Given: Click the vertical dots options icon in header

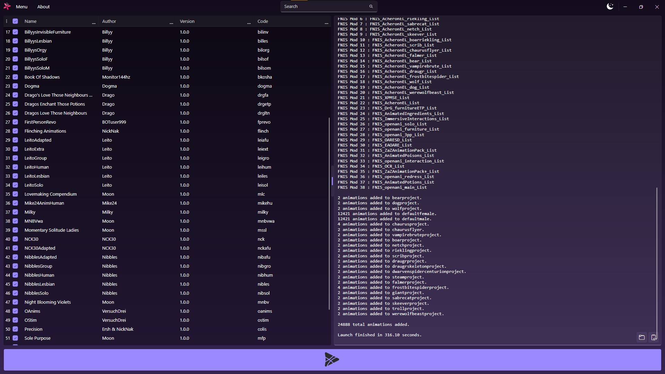Looking at the screenshot, I should point(7,21).
